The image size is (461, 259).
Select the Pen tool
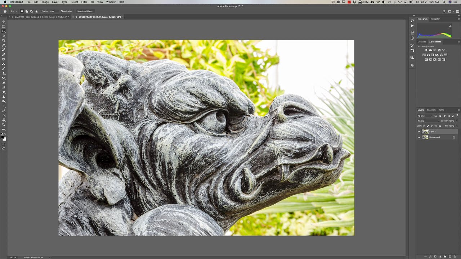coord(4,110)
